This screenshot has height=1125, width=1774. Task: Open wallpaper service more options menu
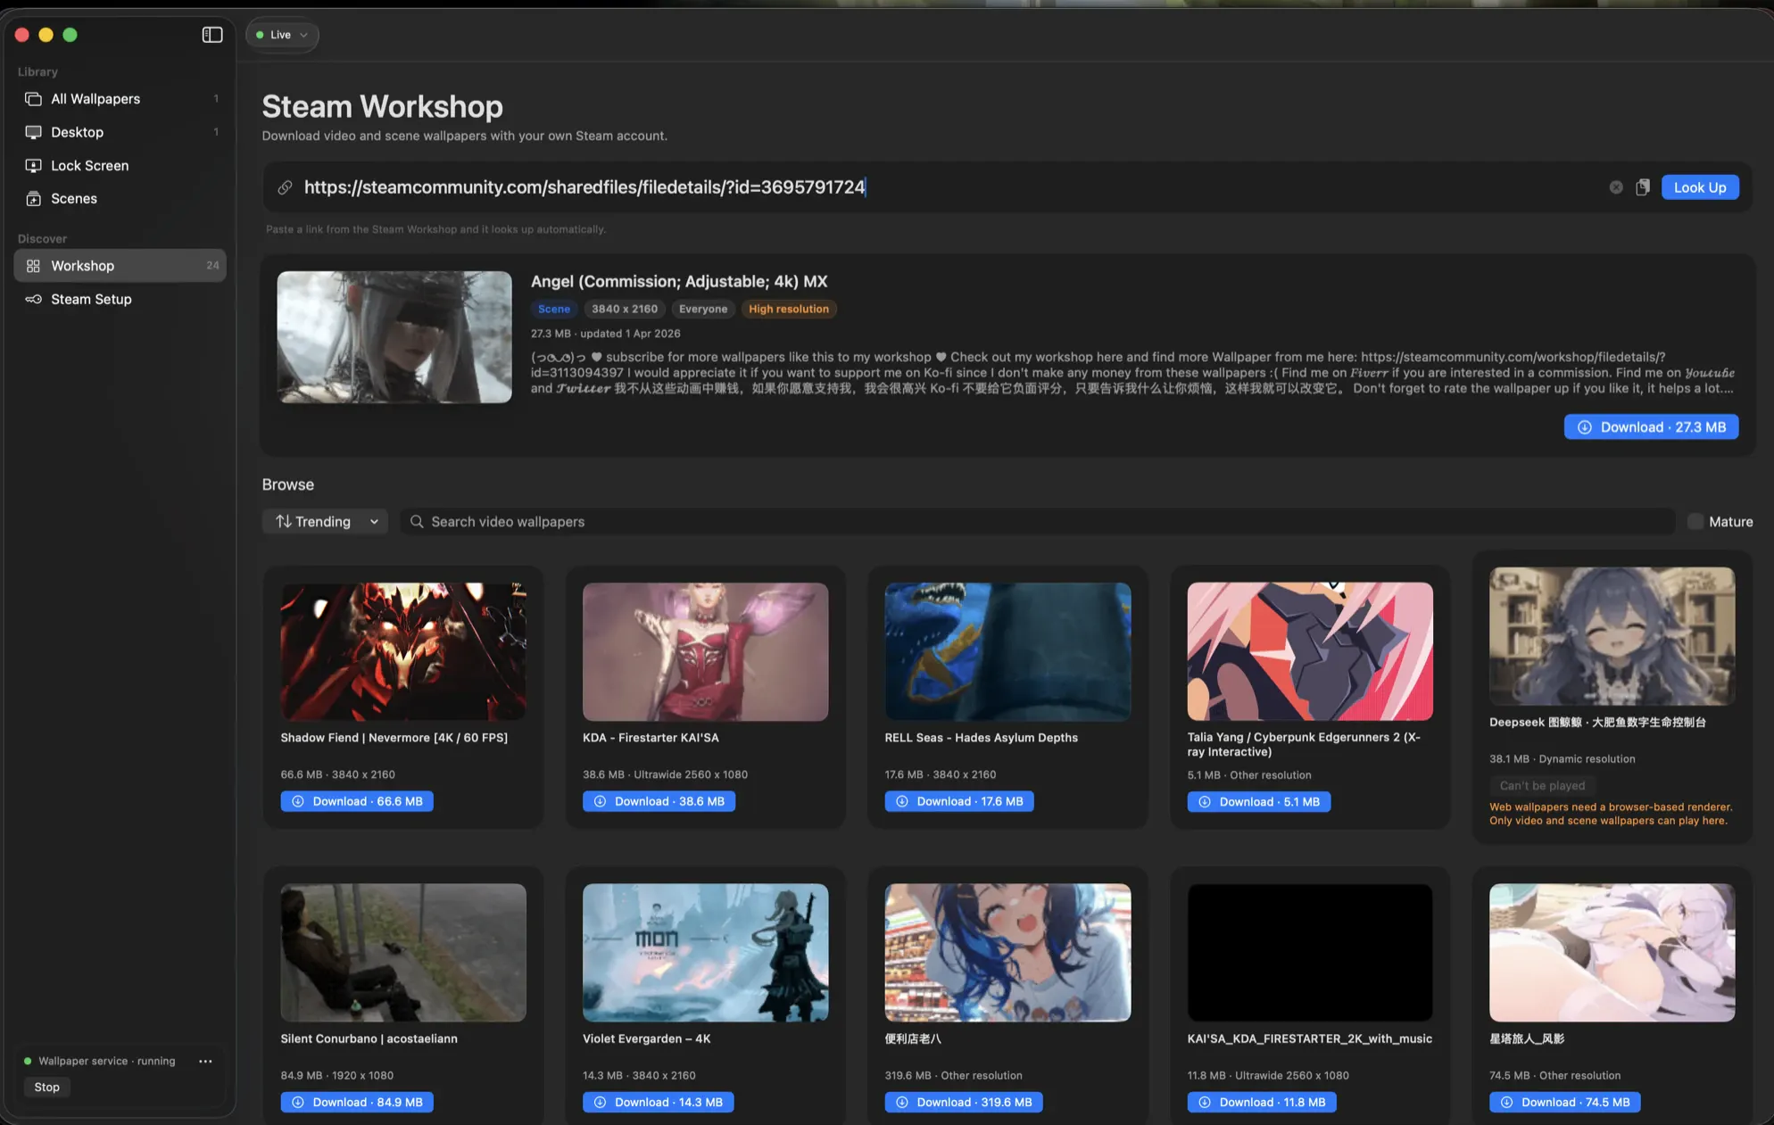(x=205, y=1061)
